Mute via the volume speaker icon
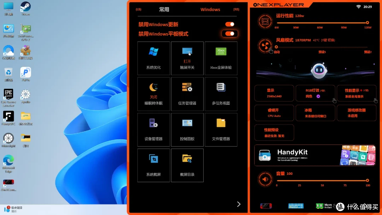 pos(265,179)
